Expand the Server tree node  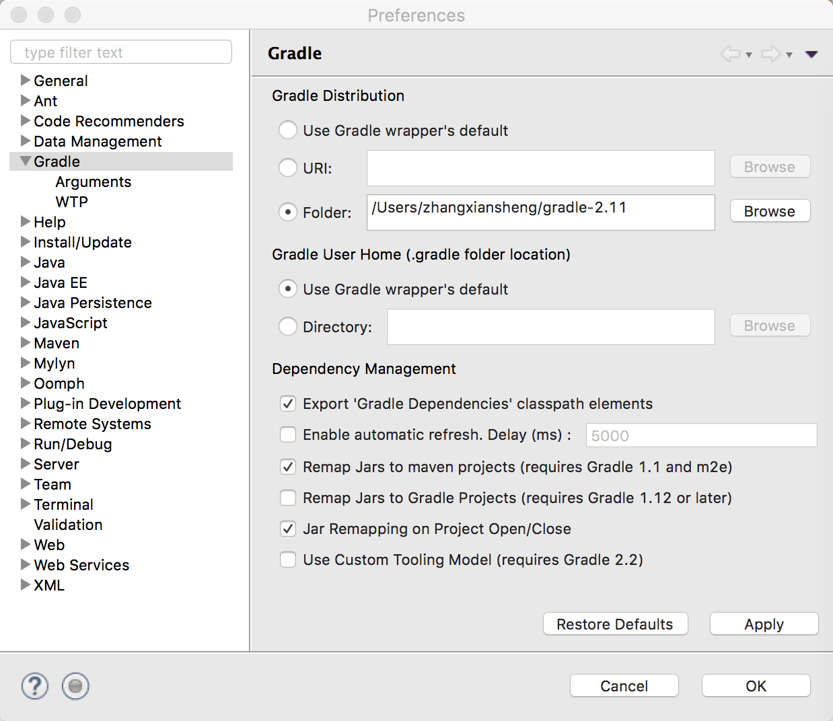[26, 463]
